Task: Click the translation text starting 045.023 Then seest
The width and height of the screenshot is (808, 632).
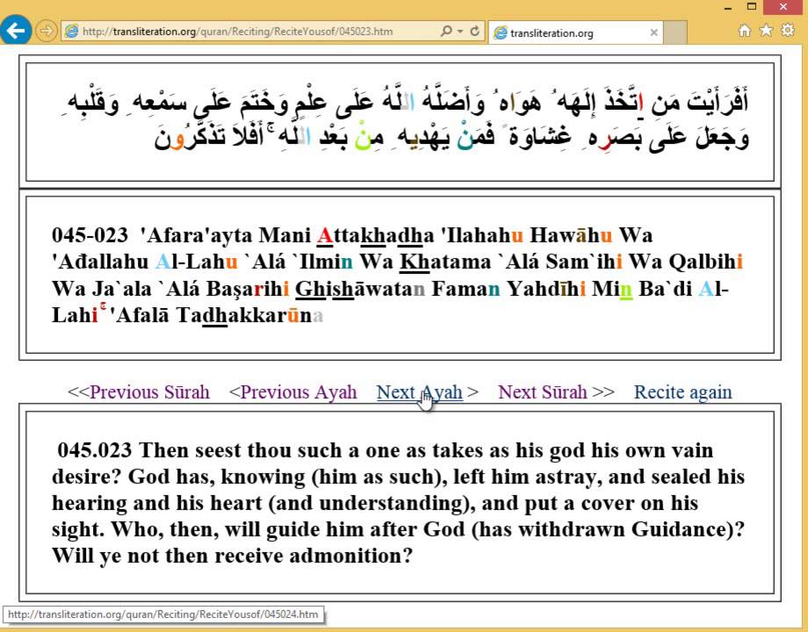Action: click(398, 503)
